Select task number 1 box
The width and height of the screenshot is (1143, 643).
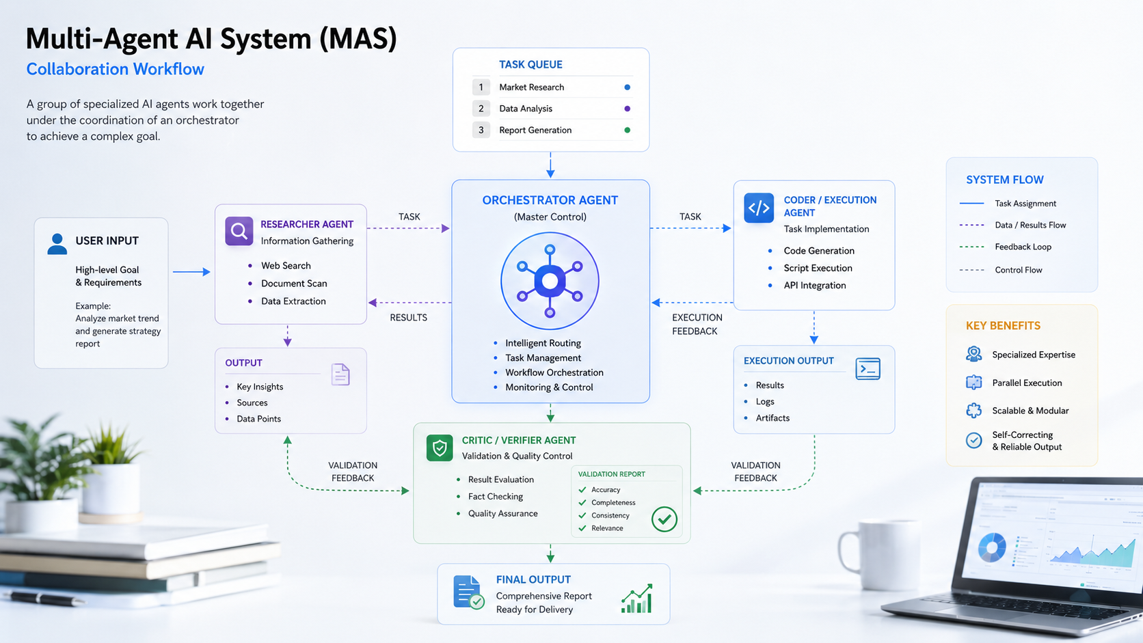click(481, 87)
